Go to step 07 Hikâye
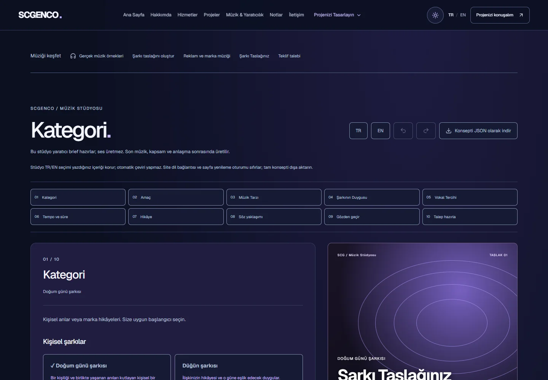 (x=176, y=217)
